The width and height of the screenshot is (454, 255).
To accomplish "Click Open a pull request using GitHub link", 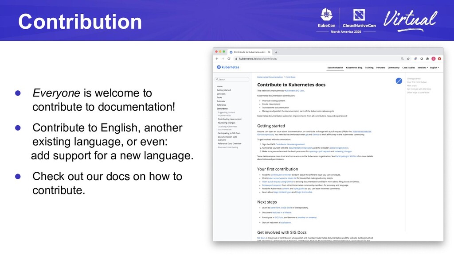I will (x=278, y=182).
